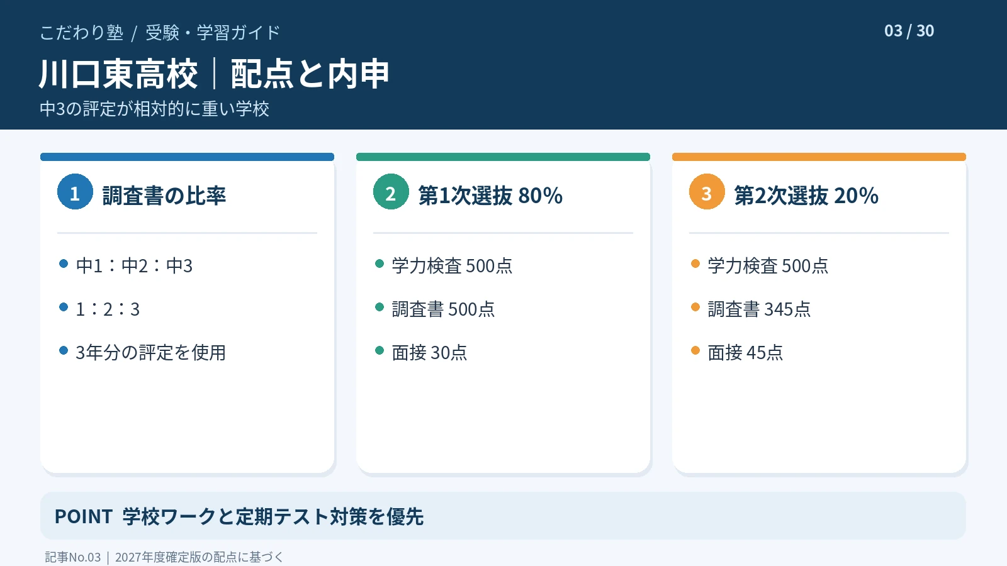This screenshot has height=566, width=1007.
Task: Click the breadcrumb こだわり塾 / 受験・学習ガイド
Action: [x=160, y=32]
